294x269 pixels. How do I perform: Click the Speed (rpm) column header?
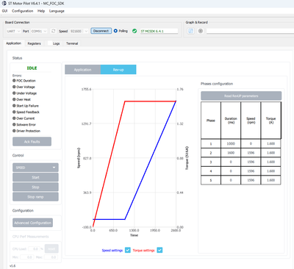point(251,121)
